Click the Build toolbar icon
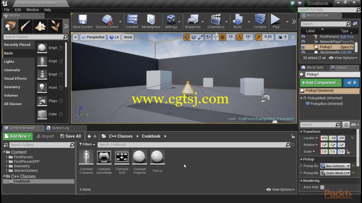The height and width of the screenshot is (203, 362). [238, 21]
